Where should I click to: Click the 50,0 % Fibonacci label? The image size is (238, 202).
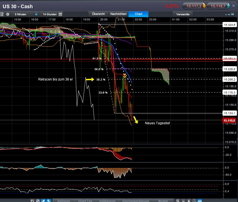pos(99,69)
